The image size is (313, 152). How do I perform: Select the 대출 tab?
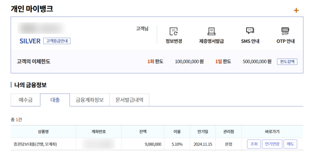tap(55, 100)
